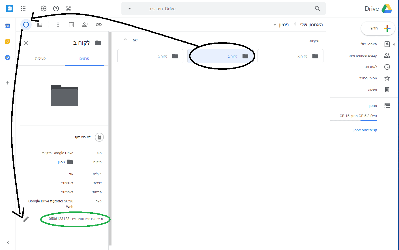Click the folder description text with phone number
This screenshot has width=399, height=250.
(x=76, y=219)
